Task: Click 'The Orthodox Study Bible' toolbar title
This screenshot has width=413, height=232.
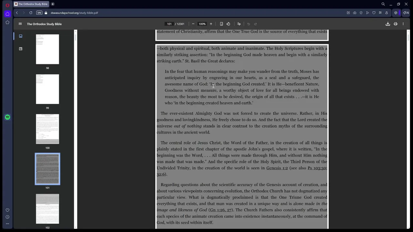Action: click(44, 24)
